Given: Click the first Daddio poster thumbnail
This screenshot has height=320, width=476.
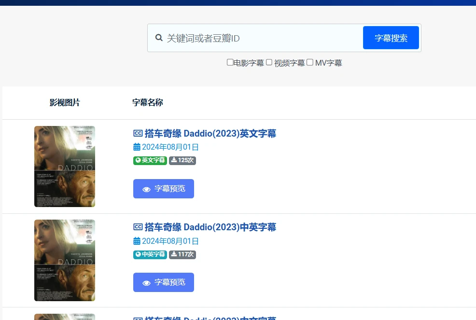Looking at the screenshot, I should pos(65,167).
